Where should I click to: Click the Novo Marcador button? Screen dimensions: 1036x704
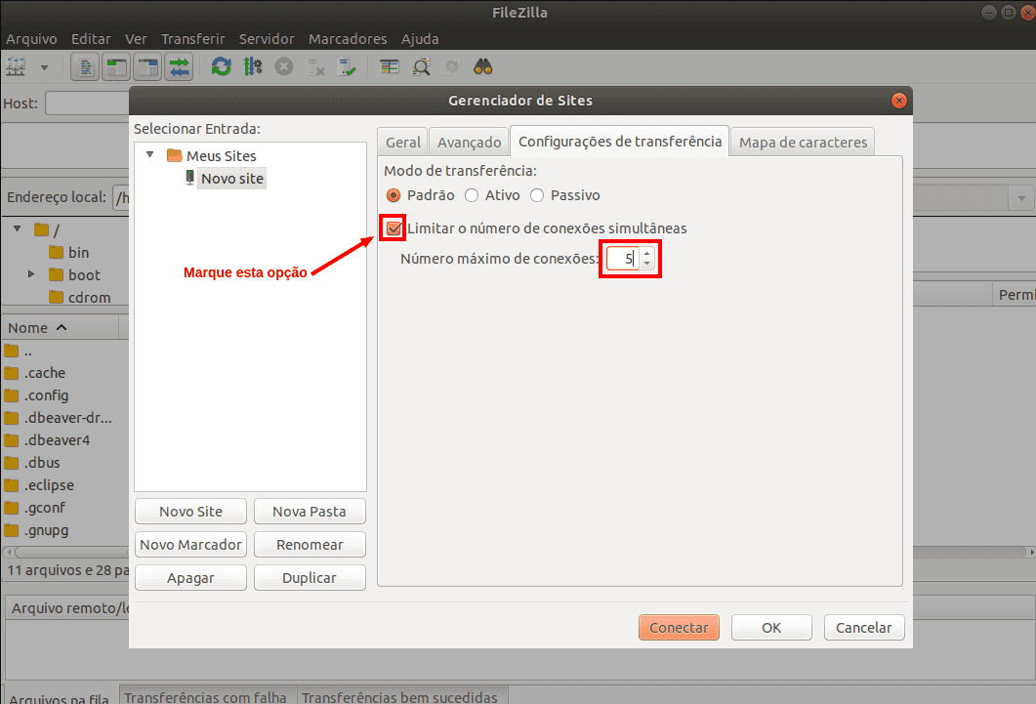coord(190,544)
